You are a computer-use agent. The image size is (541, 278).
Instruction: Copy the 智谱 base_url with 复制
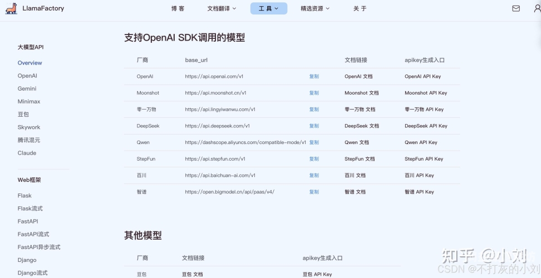click(x=314, y=192)
